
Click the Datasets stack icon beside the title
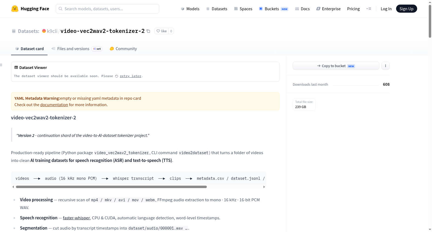[x=14, y=31]
